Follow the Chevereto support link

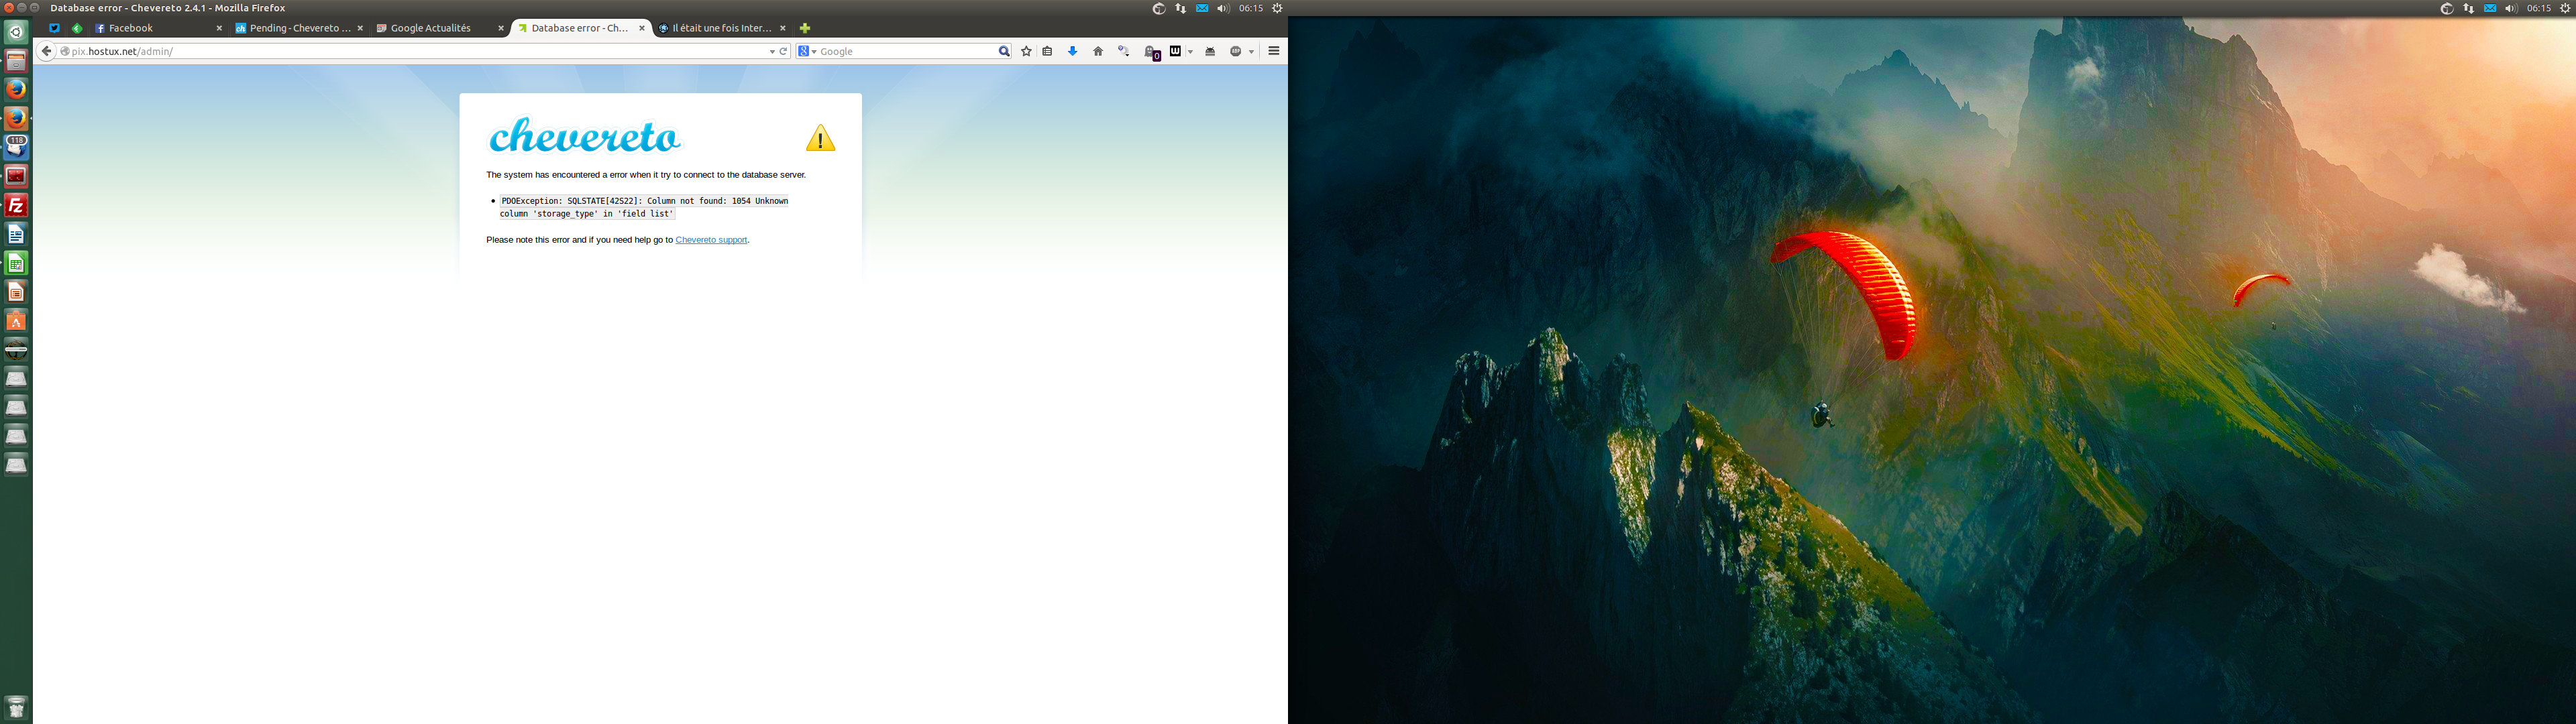(711, 240)
